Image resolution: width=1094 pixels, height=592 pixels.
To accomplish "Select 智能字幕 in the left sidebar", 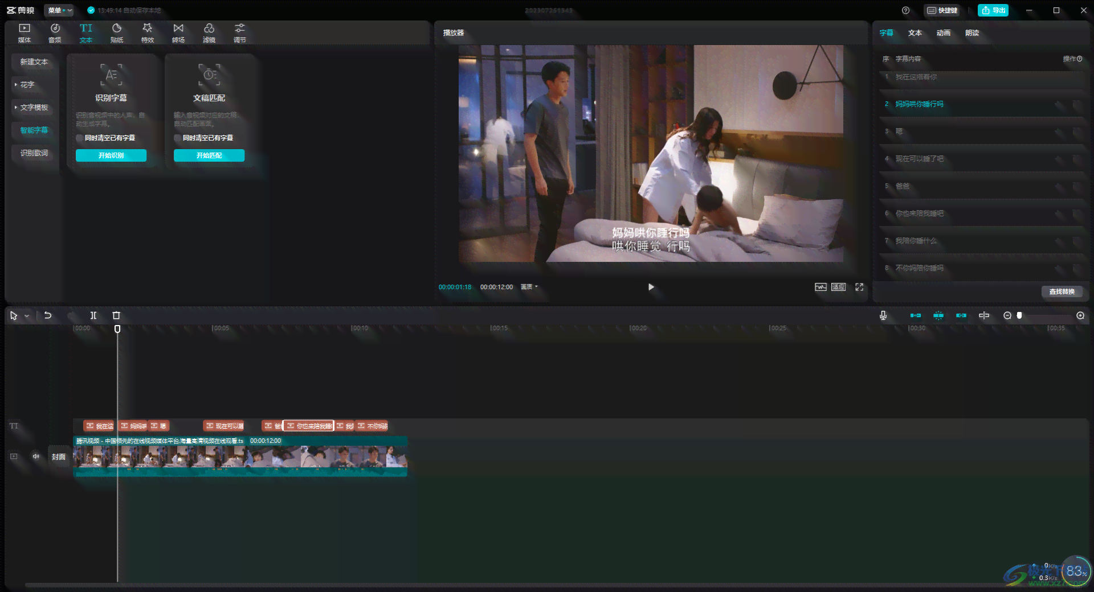I will click(x=34, y=130).
